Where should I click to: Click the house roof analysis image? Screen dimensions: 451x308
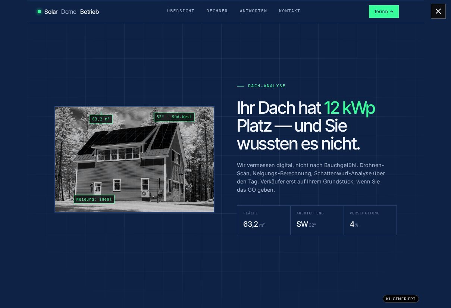134,159
